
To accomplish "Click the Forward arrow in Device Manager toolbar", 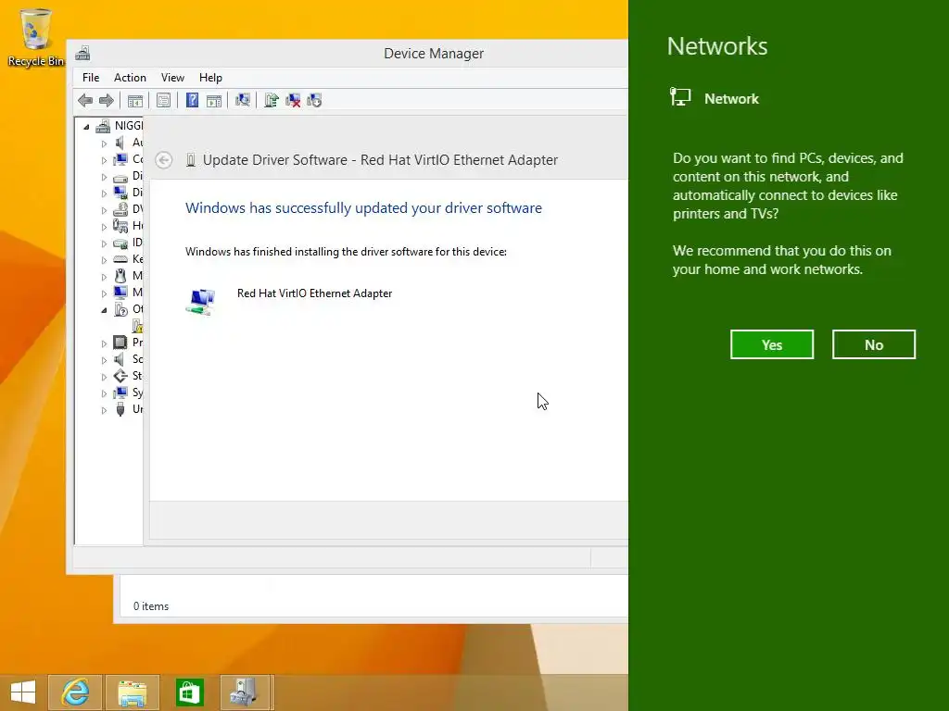I will tap(107, 100).
